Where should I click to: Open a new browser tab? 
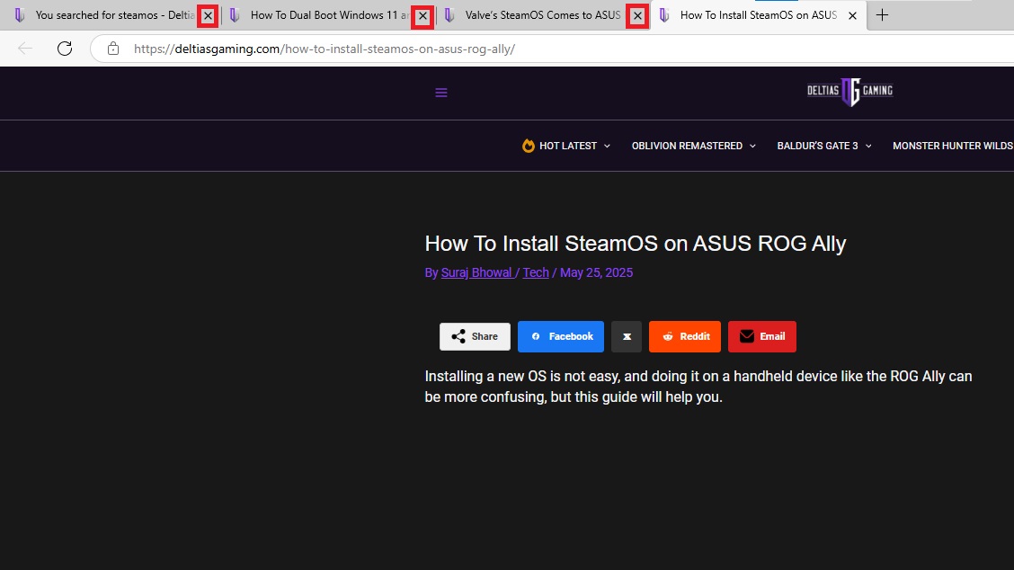[x=882, y=15]
